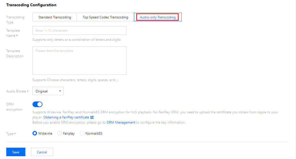Open the Obtaining a FairPlay certificate link
The height and width of the screenshot is (159, 296).
[66, 117]
